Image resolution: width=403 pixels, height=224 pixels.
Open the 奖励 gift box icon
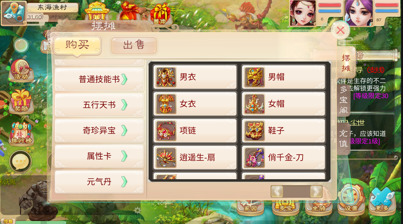[x=21, y=101]
